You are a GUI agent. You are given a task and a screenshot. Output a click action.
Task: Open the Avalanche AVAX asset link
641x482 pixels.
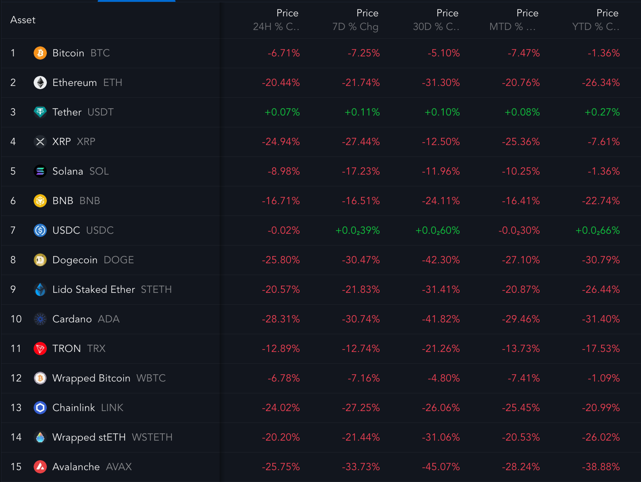(92, 467)
